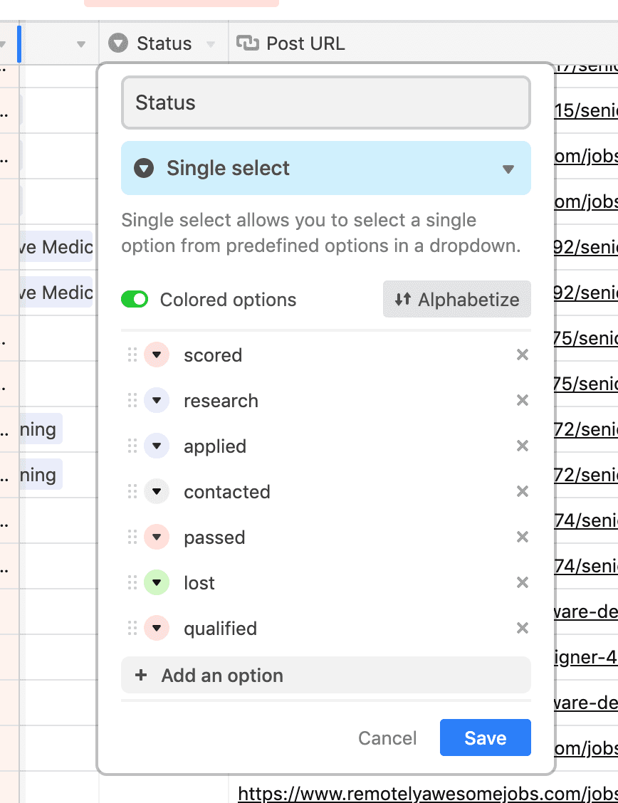Open dropdown arrow of column left of Status
This screenshot has height=803, width=618.
tap(81, 44)
